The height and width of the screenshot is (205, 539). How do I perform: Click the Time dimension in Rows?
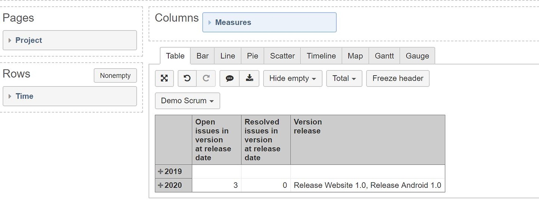pyautogui.click(x=70, y=96)
